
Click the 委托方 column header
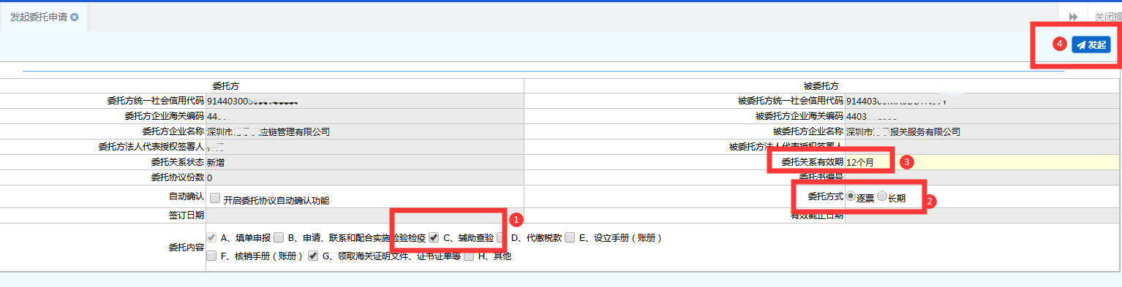click(225, 85)
